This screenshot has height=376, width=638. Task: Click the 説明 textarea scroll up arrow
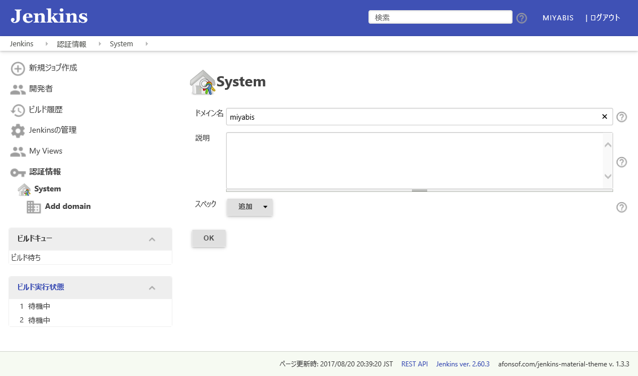[608, 145]
